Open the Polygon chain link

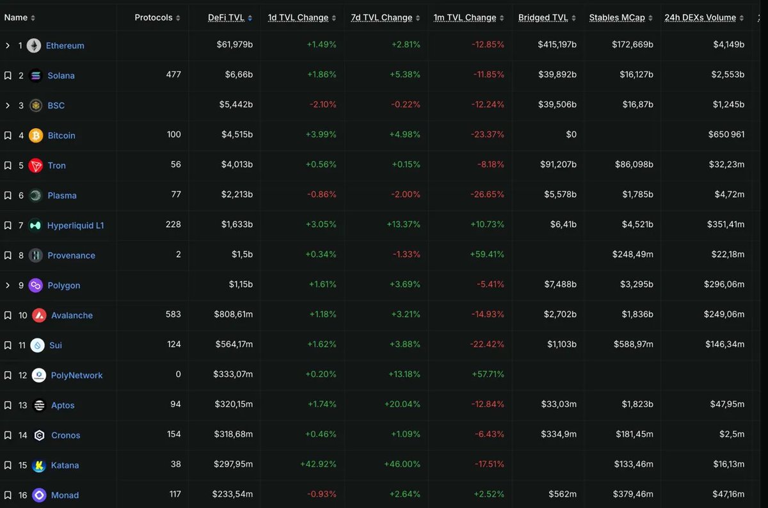[x=64, y=285]
